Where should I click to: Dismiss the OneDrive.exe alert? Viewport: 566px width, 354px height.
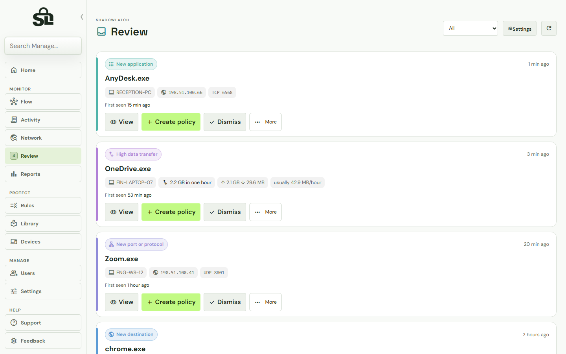tap(225, 212)
